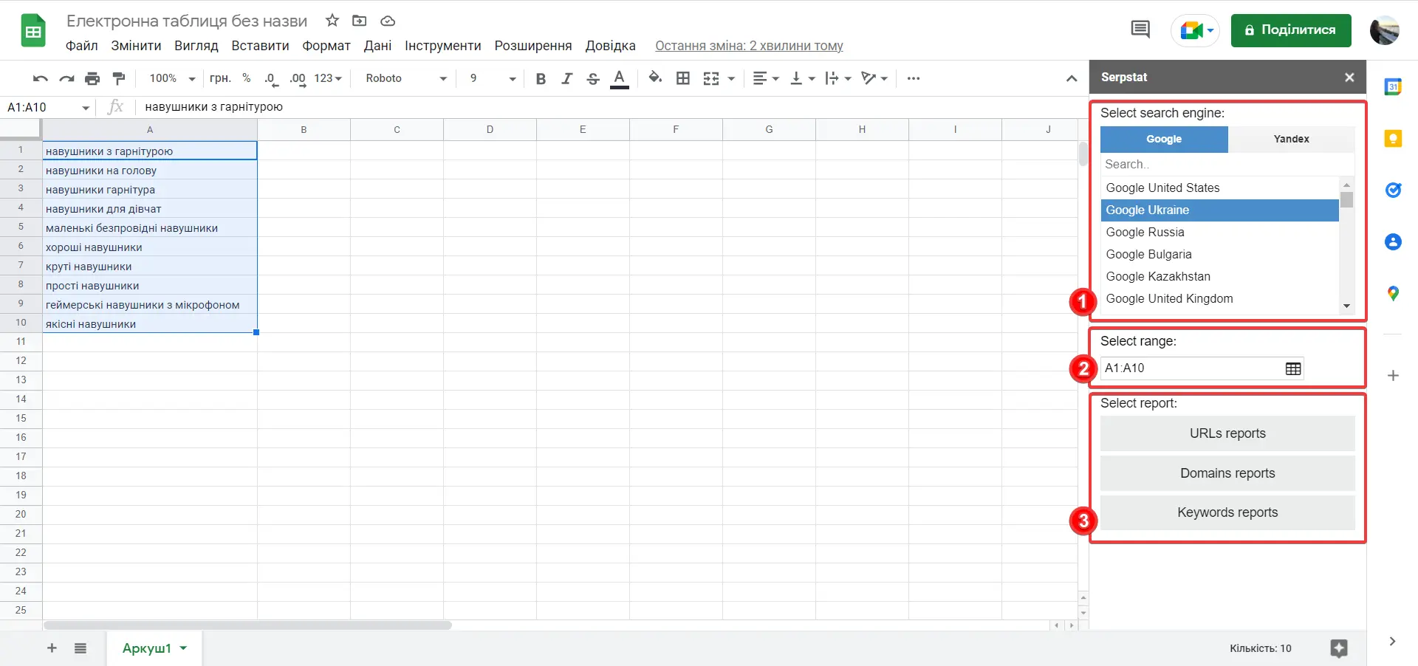The image size is (1418, 666).
Task: Open the text color picker
Action: click(x=620, y=78)
